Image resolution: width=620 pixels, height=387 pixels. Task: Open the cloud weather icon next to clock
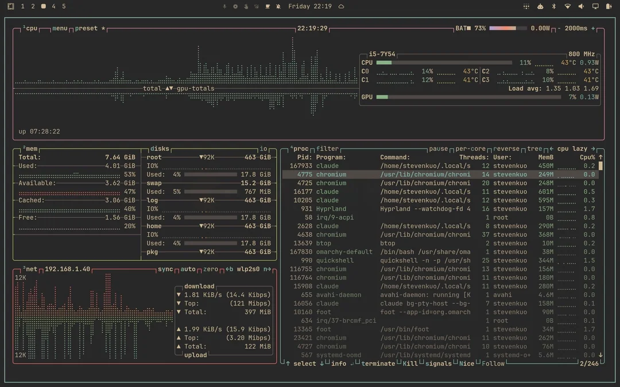point(341,6)
